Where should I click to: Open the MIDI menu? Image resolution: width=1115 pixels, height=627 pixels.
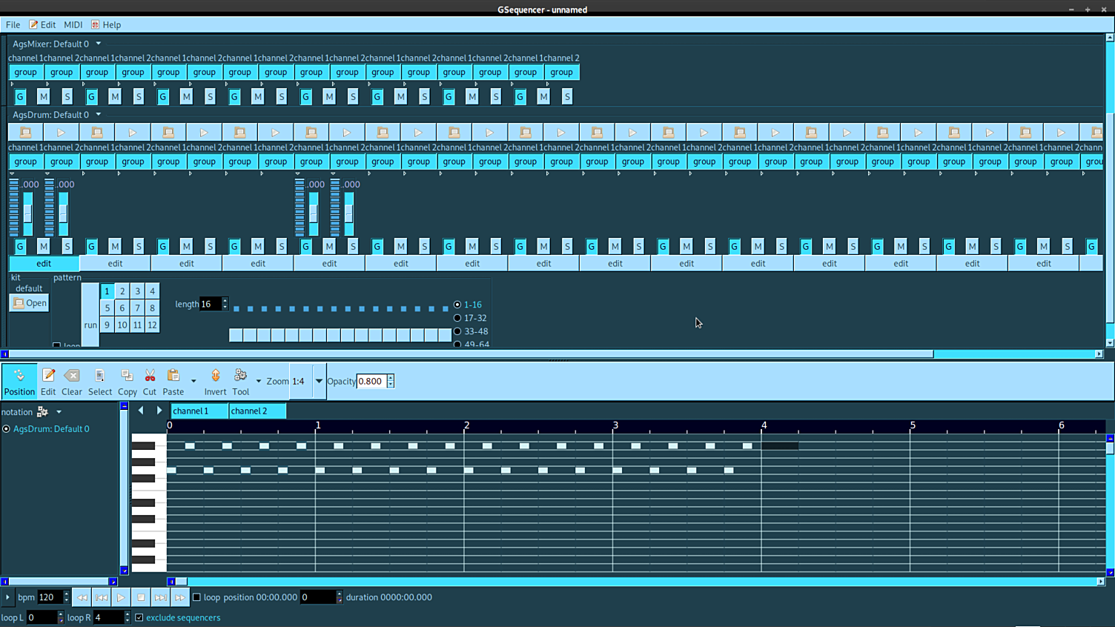pyautogui.click(x=73, y=24)
